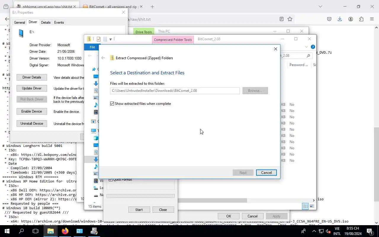Click the horizontal scrollbar right arrow in Explorer
Viewport: 379px width, 237px height.
pos(314,201)
